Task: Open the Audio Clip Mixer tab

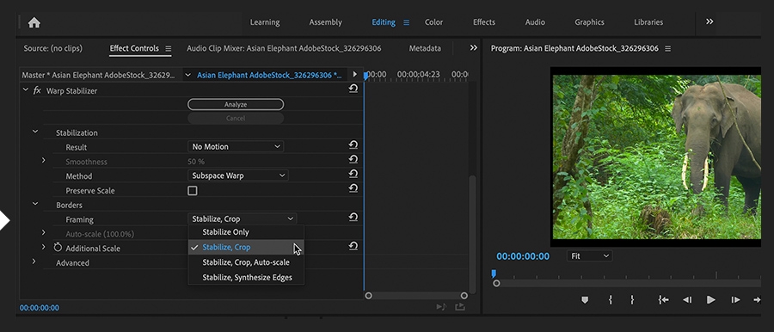Action: pos(284,48)
